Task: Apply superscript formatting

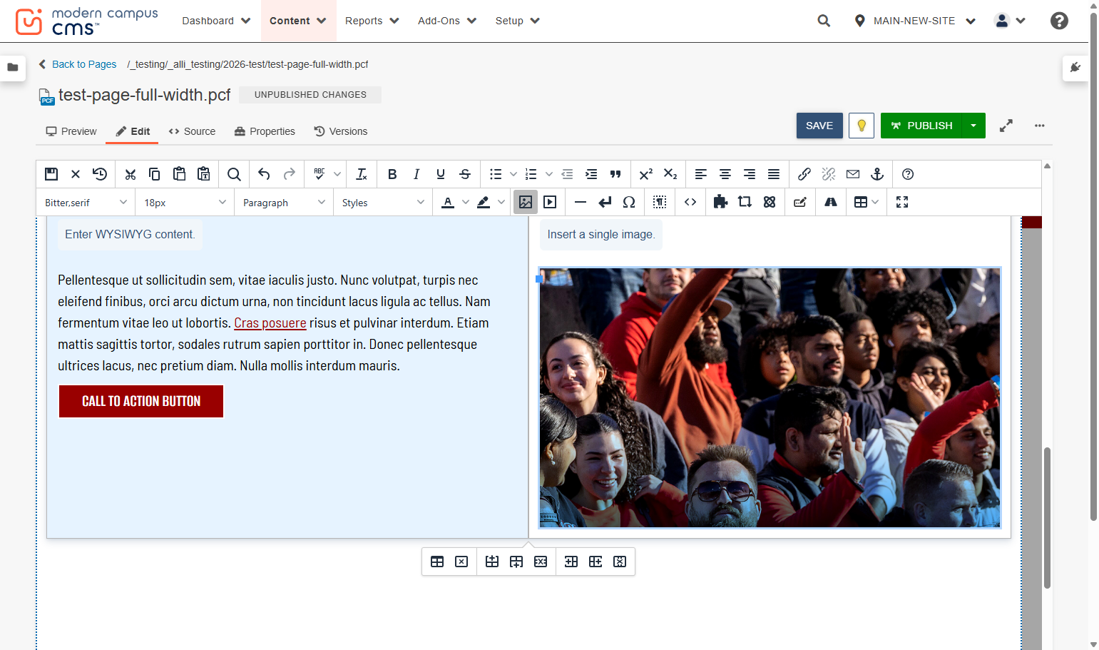Action: point(646,174)
